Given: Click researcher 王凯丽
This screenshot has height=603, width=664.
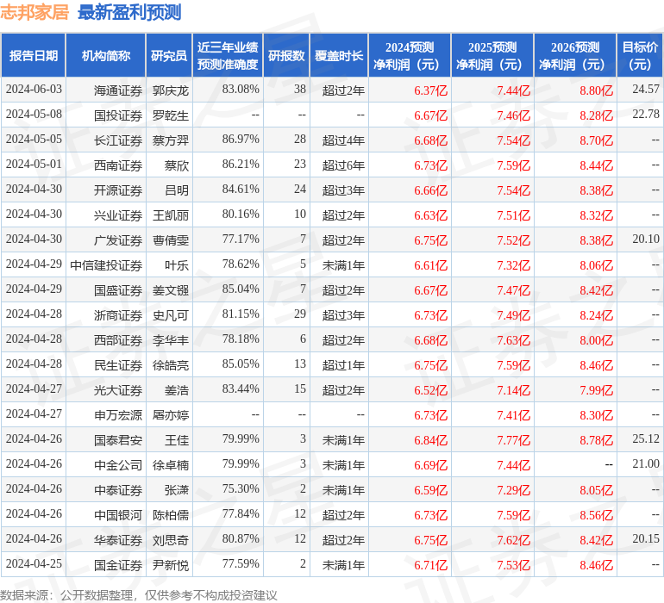Looking at the screenshot, I should point(170,215).
